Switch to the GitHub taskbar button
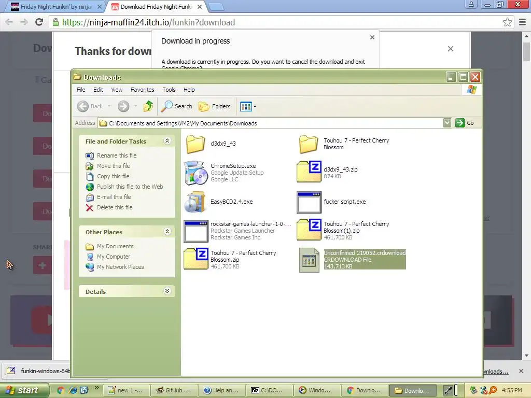This screenshot has height=398, width=531. 173,390
